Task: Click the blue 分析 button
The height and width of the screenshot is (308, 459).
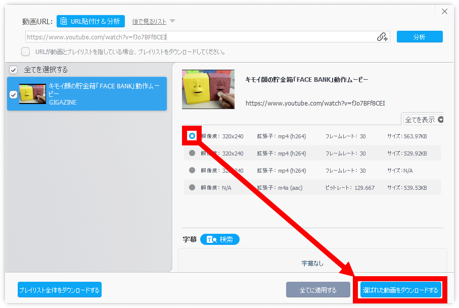Action: 419,37
